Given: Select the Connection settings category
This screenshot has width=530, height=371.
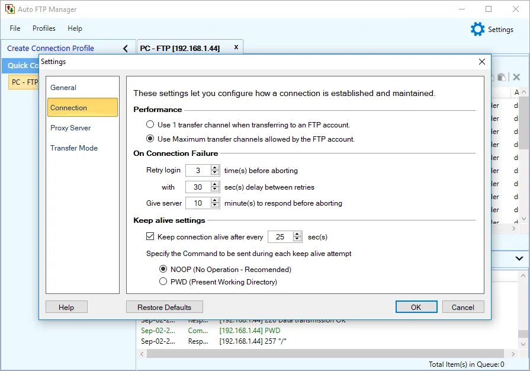Looking at the screenshot, I should click(82, 107).
